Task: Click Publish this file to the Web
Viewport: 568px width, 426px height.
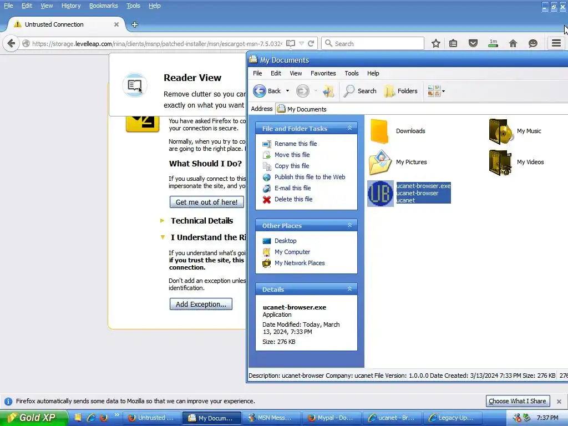Action: pyautogui.click(x=310, y=177)
